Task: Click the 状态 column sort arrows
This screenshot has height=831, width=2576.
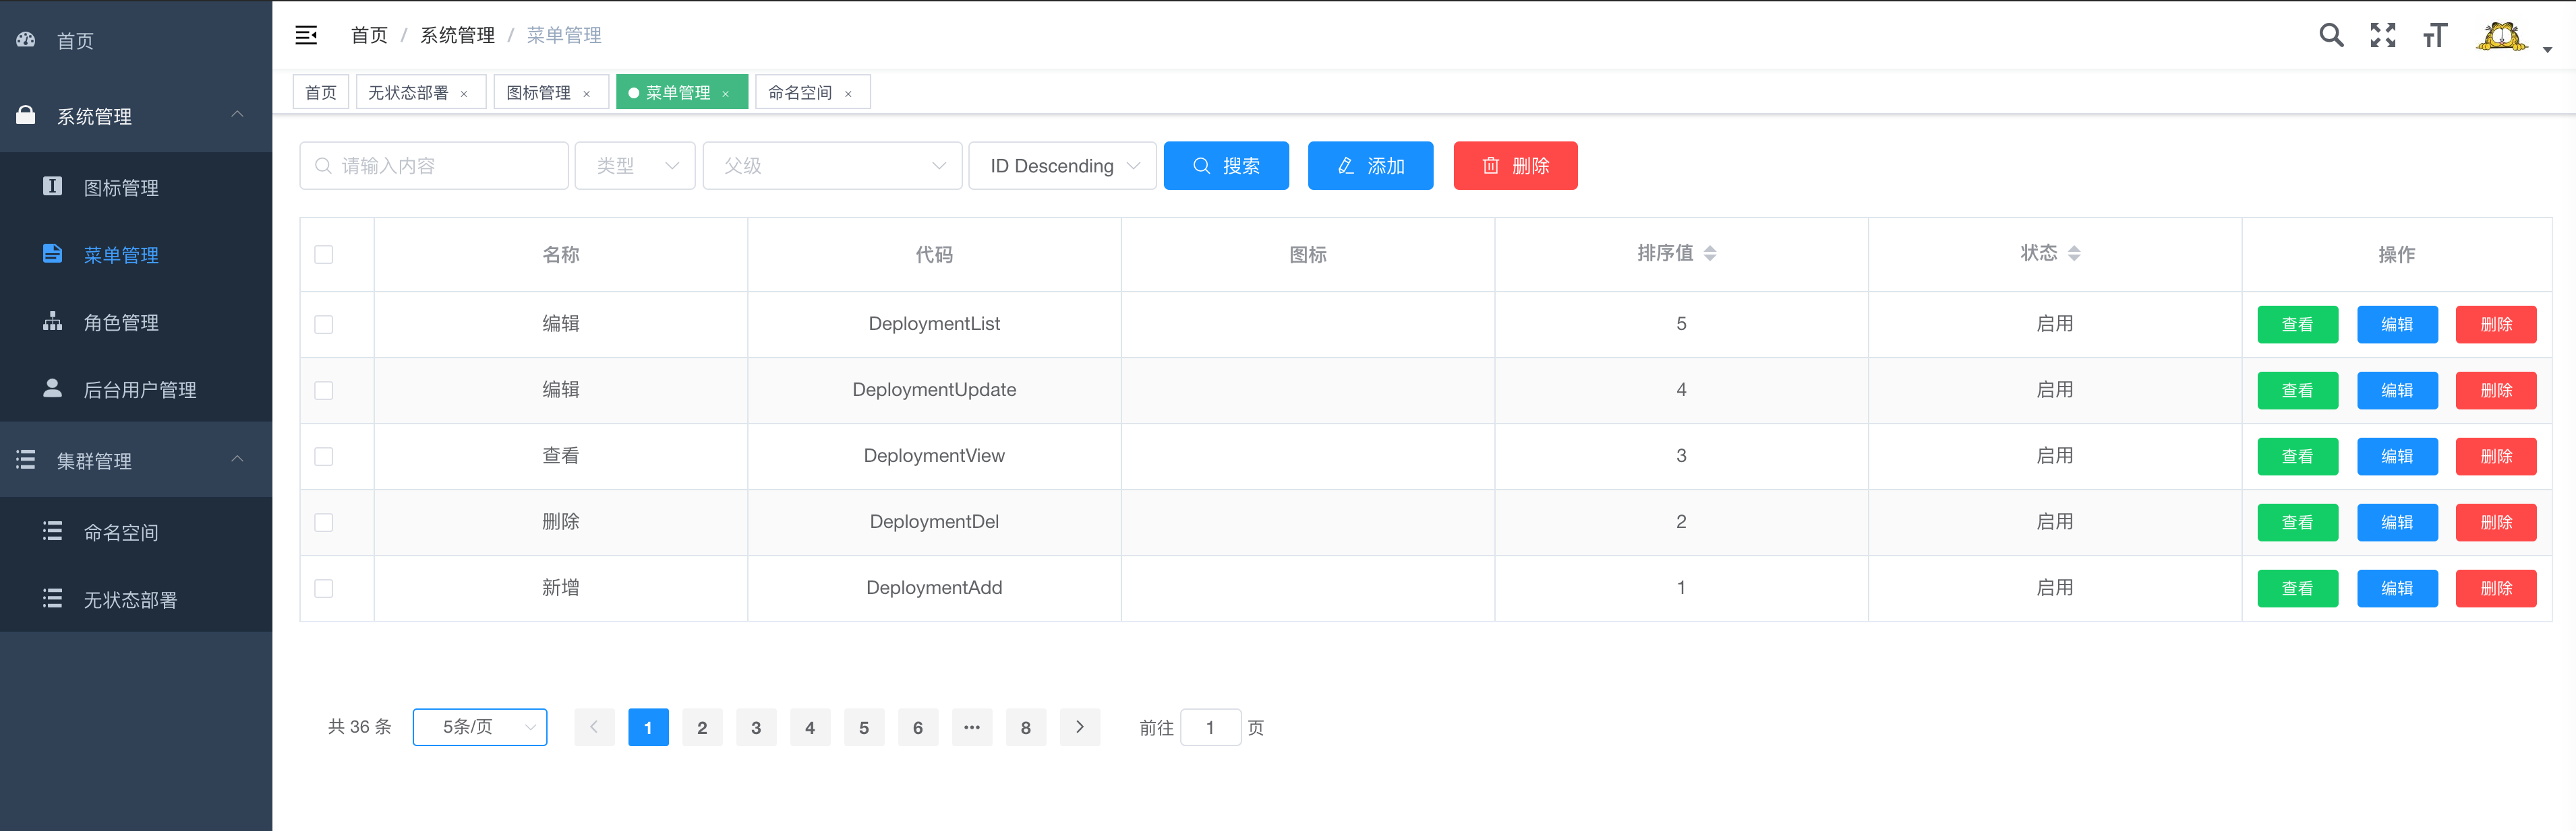Action: tap(2074, 254)
